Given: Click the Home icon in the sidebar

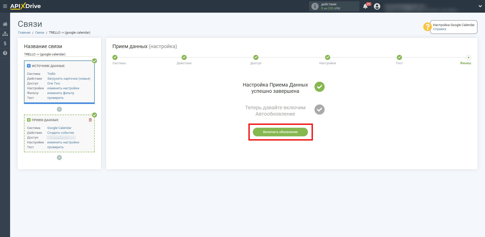Looking at the screenshot, I should 5,24.
